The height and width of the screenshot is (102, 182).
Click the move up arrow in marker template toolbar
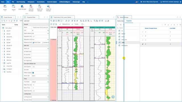(165, 25)
